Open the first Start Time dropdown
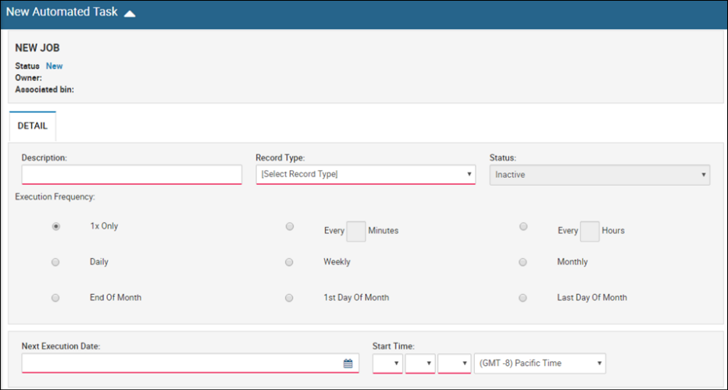 (387, 363)
